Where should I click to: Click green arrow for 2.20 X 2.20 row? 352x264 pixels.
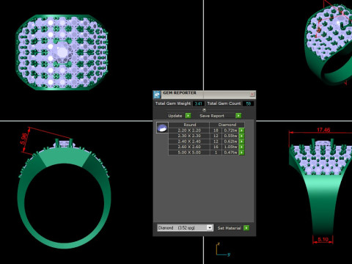[x=241, y=131]
